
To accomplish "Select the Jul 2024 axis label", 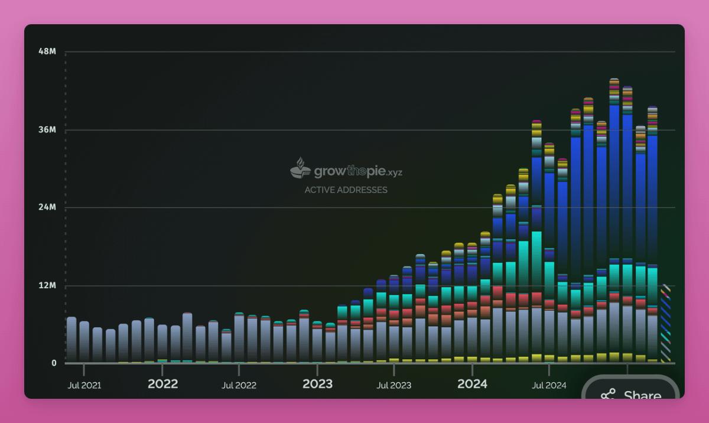I will 549,385.
